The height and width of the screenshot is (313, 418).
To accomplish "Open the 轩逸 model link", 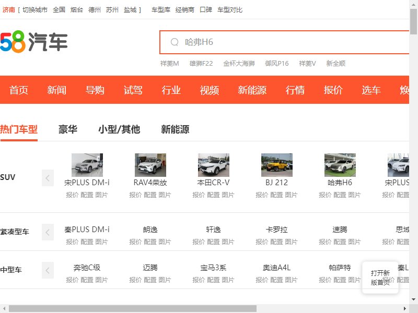I will click(x=214, y=230).
